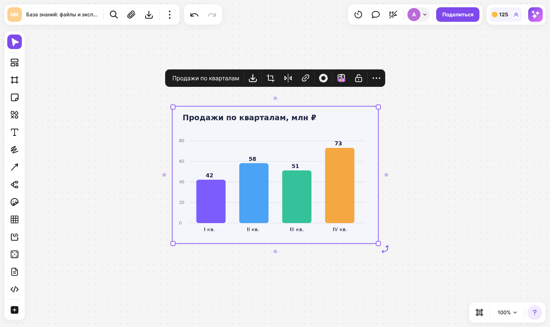Viewport: 550px width, 327px height.
Task: Search the board with magnifier icon
Action: [114, 15]
